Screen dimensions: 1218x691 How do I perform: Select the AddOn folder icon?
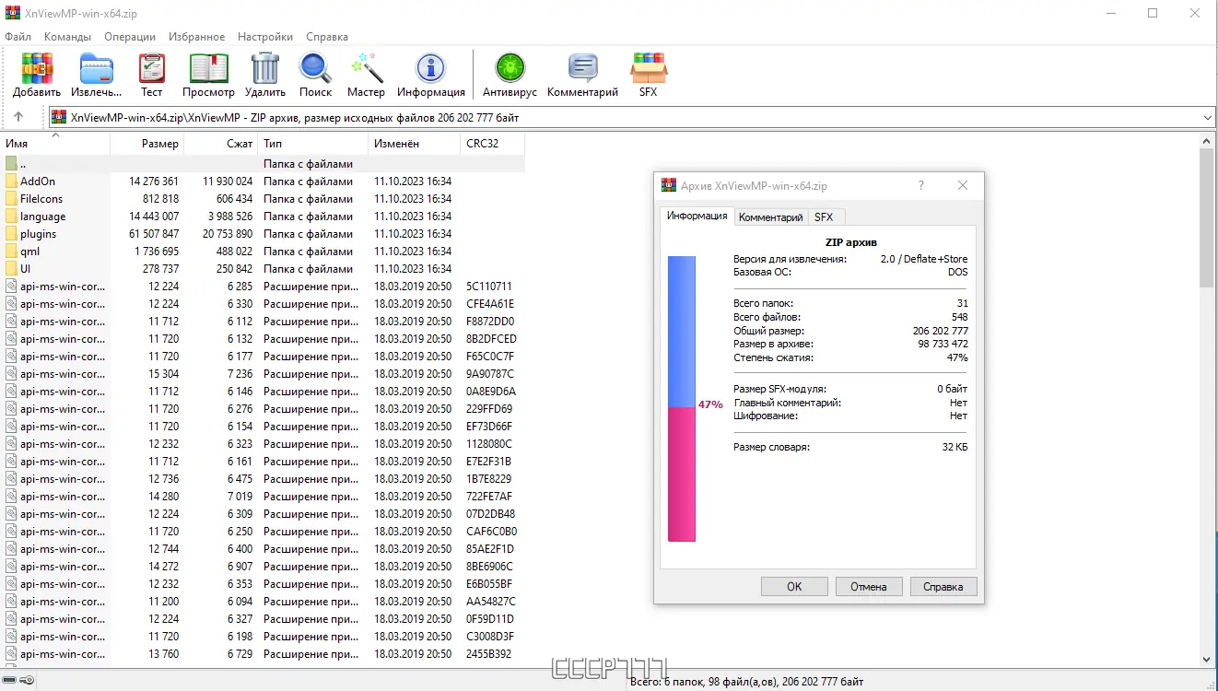click(11, 182)
